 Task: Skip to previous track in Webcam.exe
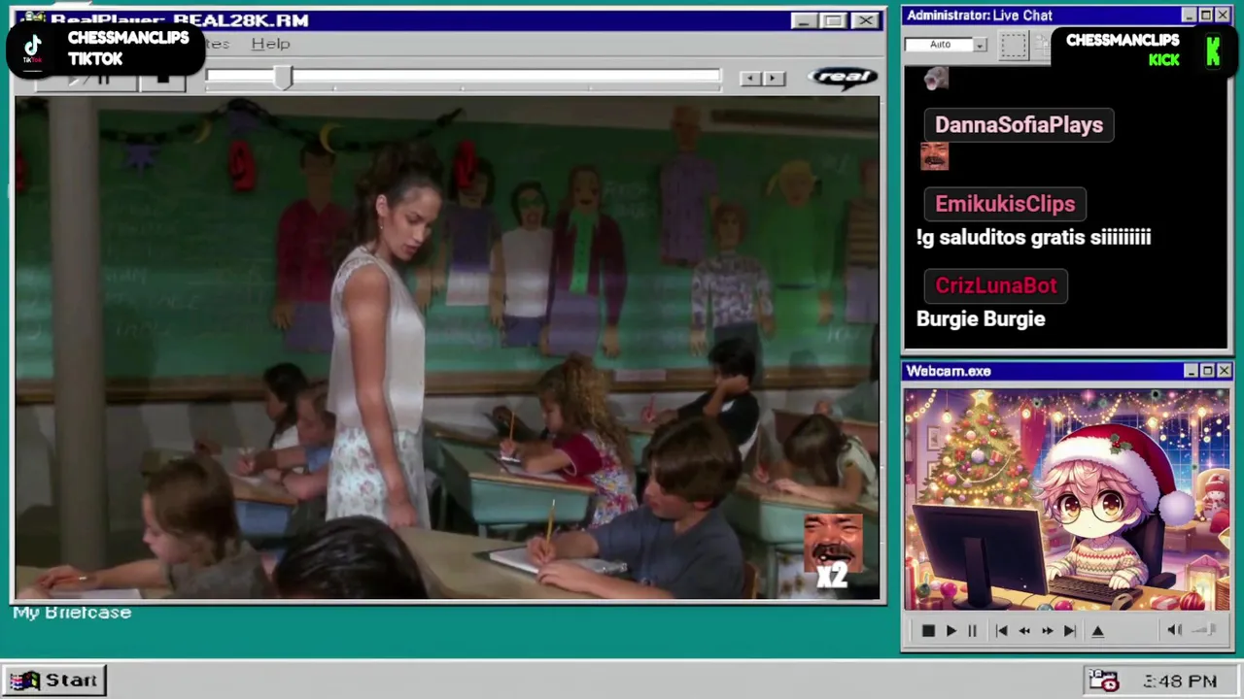pos(1001,631)
